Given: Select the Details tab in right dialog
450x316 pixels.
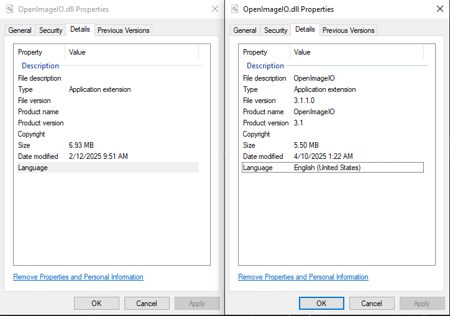Looking at the screenshot, I should (305, 29).
